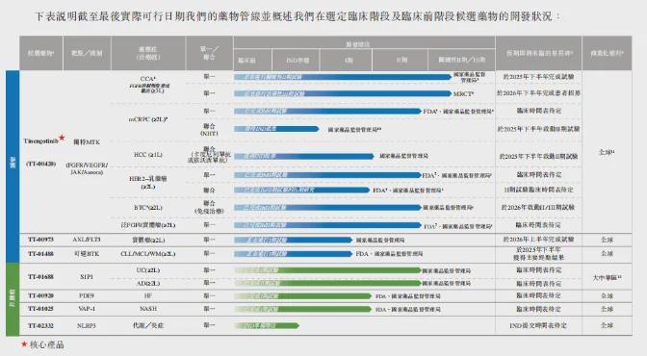Click the TT-00973 blue progress bar
647x356 pixels.
293,241
